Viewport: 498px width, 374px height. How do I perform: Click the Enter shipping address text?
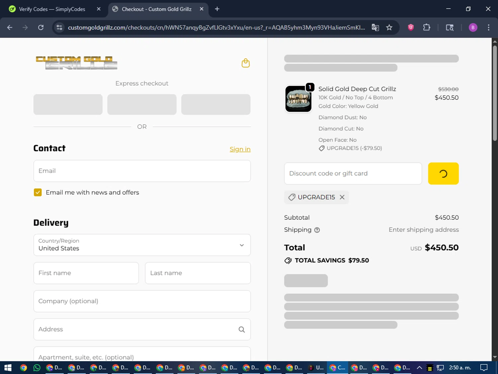pos(424,230)
